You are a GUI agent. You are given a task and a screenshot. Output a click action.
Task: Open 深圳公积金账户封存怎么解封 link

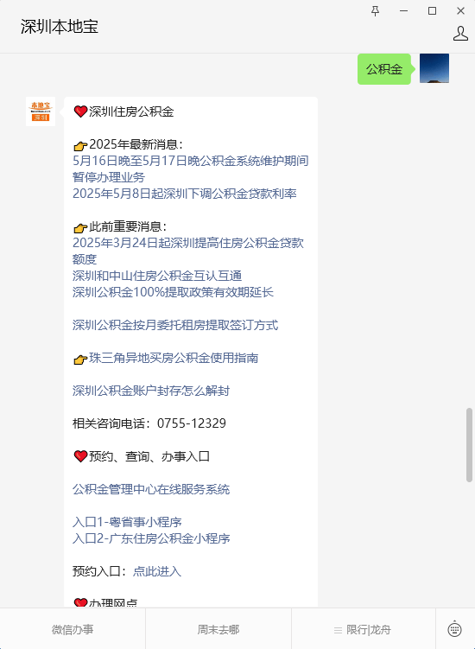pyautogui.click(x=151, y=391)
